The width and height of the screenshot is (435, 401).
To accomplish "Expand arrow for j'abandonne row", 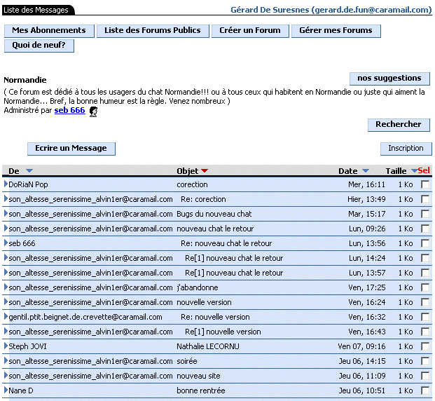I will pos(6,287).
